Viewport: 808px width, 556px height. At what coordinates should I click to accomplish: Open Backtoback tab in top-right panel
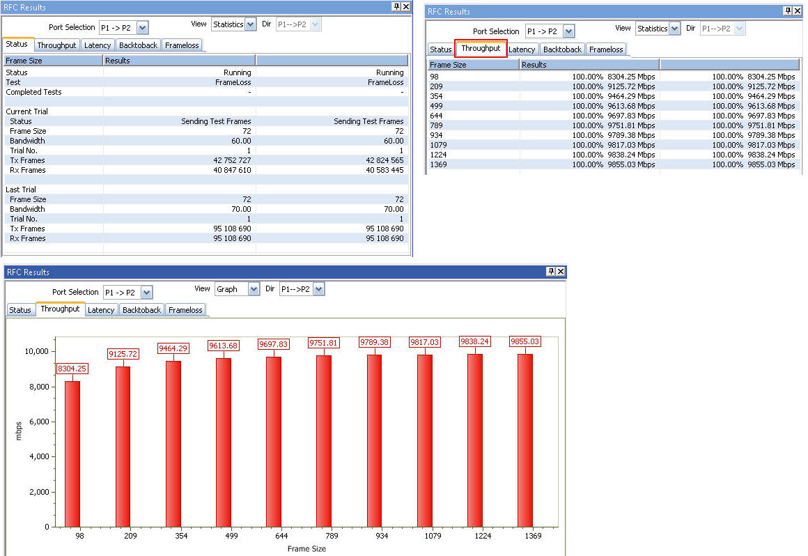point(562,49)
